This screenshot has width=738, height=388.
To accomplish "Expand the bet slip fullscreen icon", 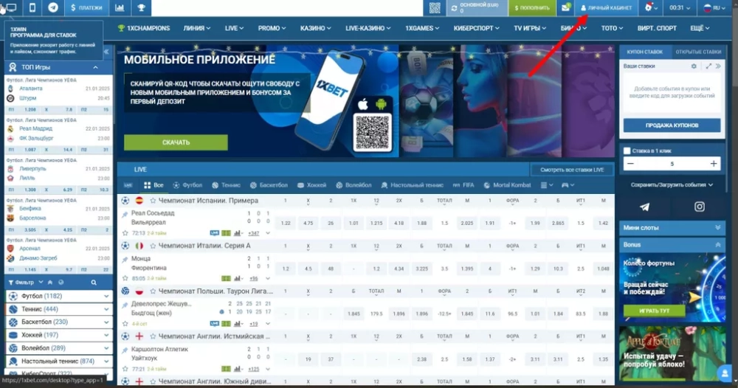I will click(708, 66).
